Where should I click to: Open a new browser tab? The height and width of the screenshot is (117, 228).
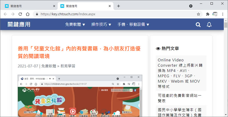pyautogui.click(x=119, y=6)
